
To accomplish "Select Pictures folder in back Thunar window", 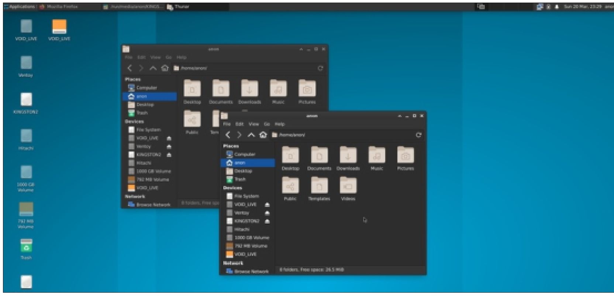I will [x=307, y=92].
